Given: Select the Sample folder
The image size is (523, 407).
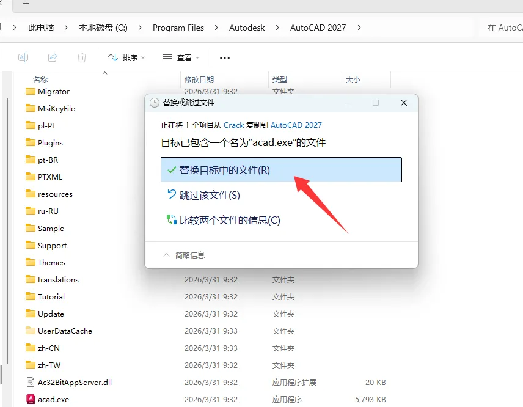Looking at the screenshot, I should tap(45, 228).
